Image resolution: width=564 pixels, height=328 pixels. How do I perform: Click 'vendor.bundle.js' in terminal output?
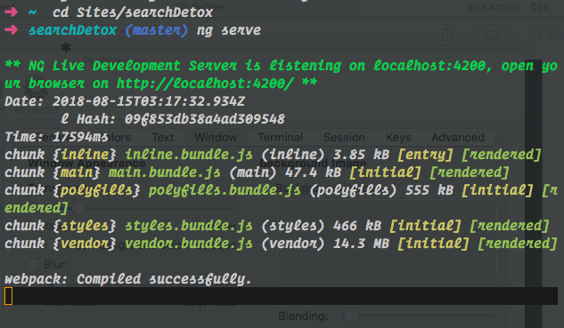(189, 244)
